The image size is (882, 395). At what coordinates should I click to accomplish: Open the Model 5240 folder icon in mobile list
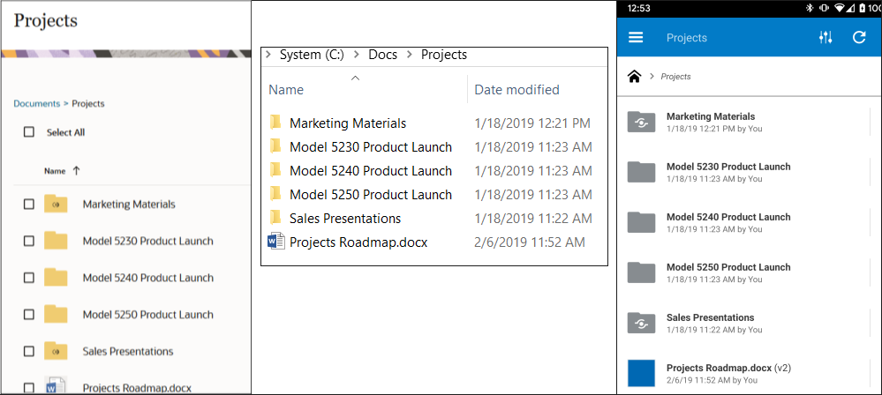642,222
